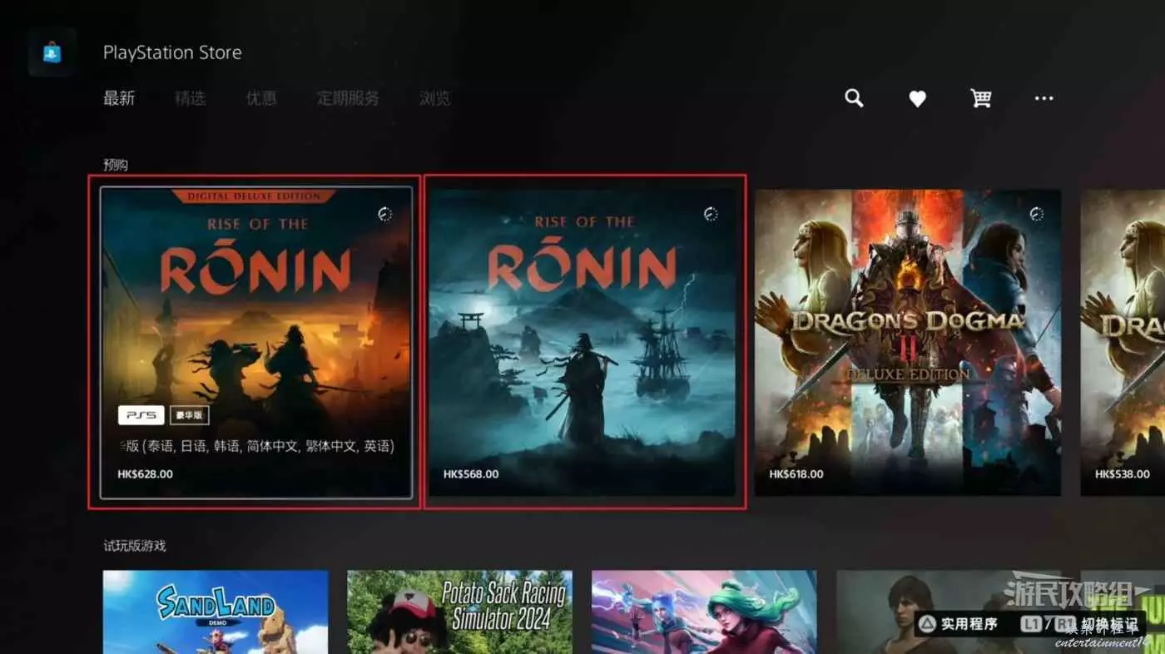This screenshot has height=654, width=1165.
Task: Select standard Rise of the Ronin HK$568.00
Action: 583,341
